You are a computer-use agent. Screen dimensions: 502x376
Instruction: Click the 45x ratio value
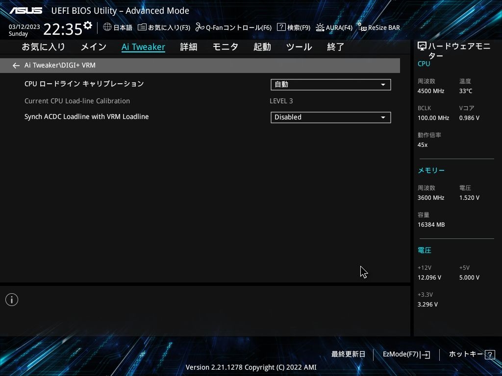click(x=423, y=145)
